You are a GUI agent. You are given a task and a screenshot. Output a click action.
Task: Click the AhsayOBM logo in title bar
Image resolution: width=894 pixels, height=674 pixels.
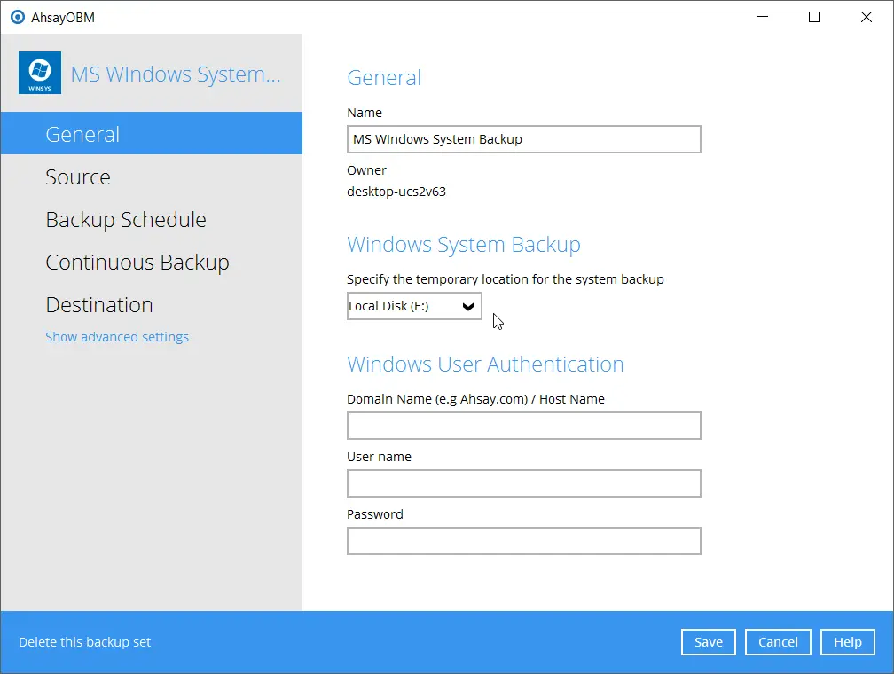pos(18,17)
